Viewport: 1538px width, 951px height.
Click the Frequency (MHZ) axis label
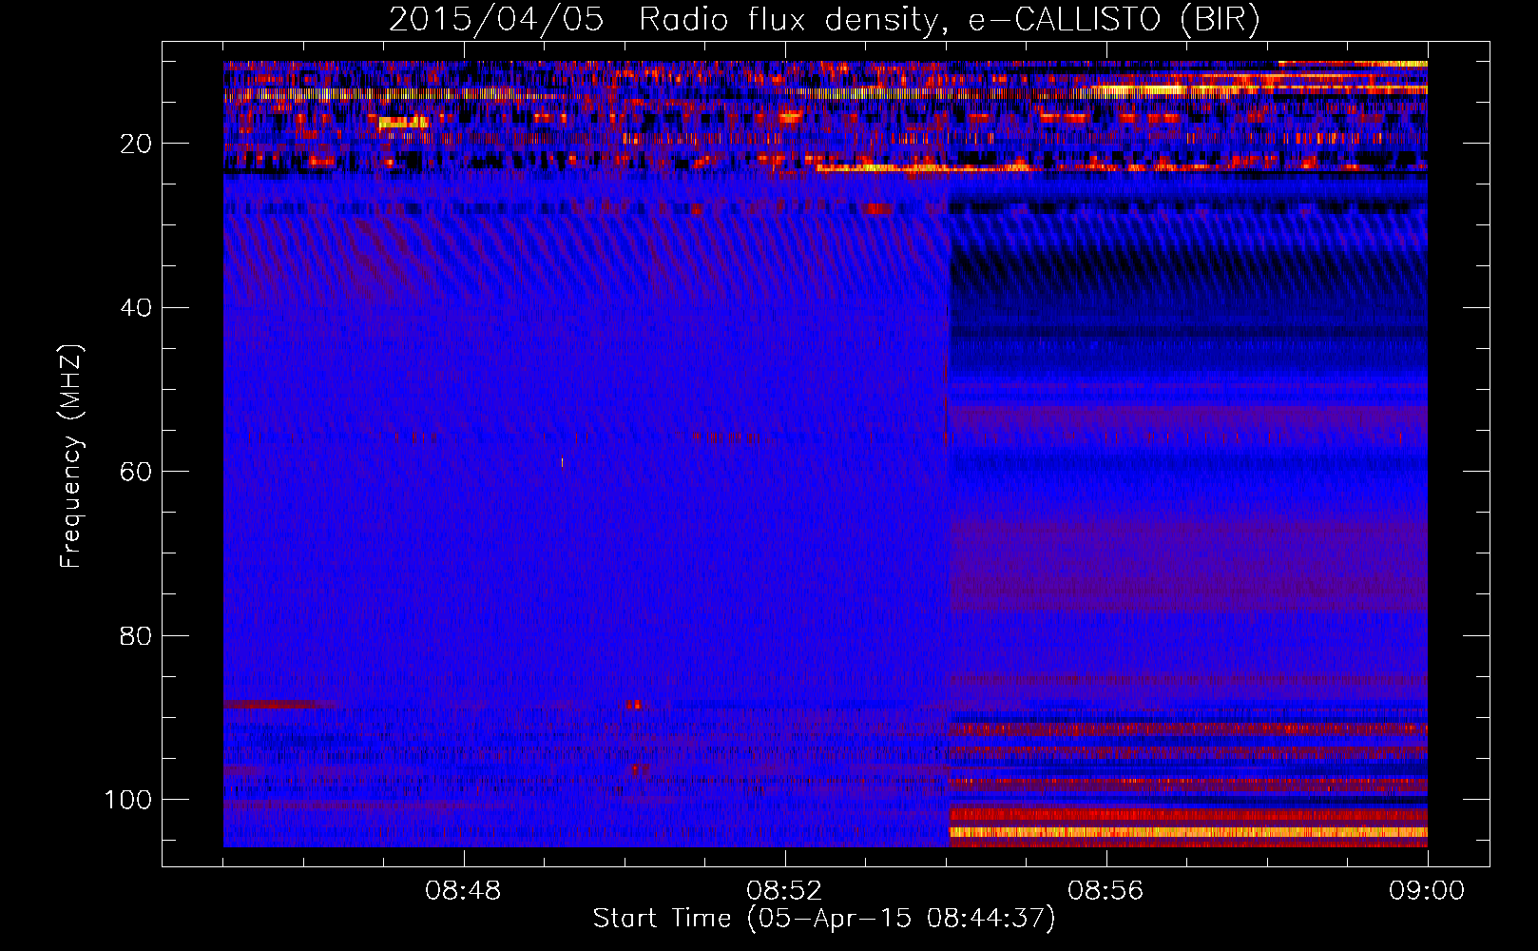pyautogui.click(x=71, y=456)
